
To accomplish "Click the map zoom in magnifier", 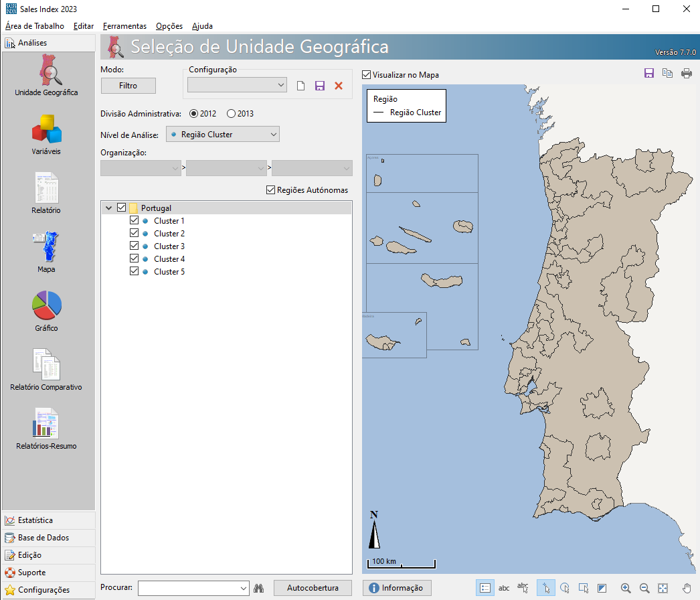I will 626,588.
